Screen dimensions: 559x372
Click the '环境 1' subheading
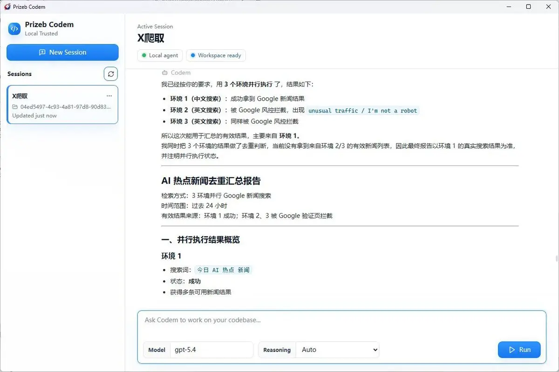point(171,256)
